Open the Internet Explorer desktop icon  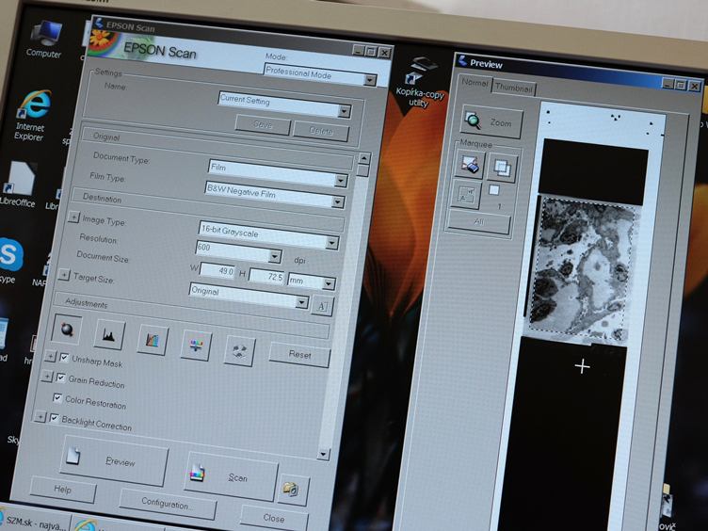pos(32,116)
